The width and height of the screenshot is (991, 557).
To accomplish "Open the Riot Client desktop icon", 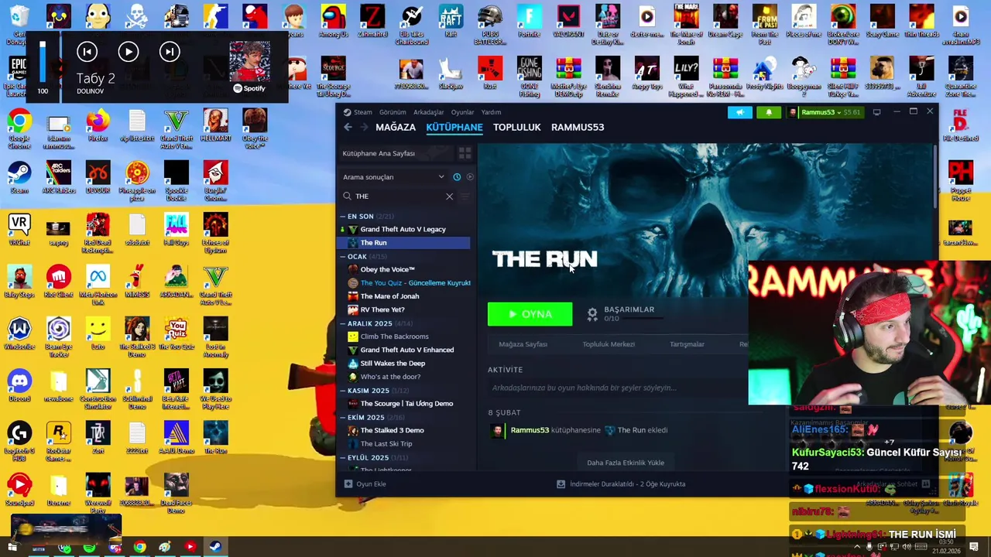I will click(x=58, y=282).
